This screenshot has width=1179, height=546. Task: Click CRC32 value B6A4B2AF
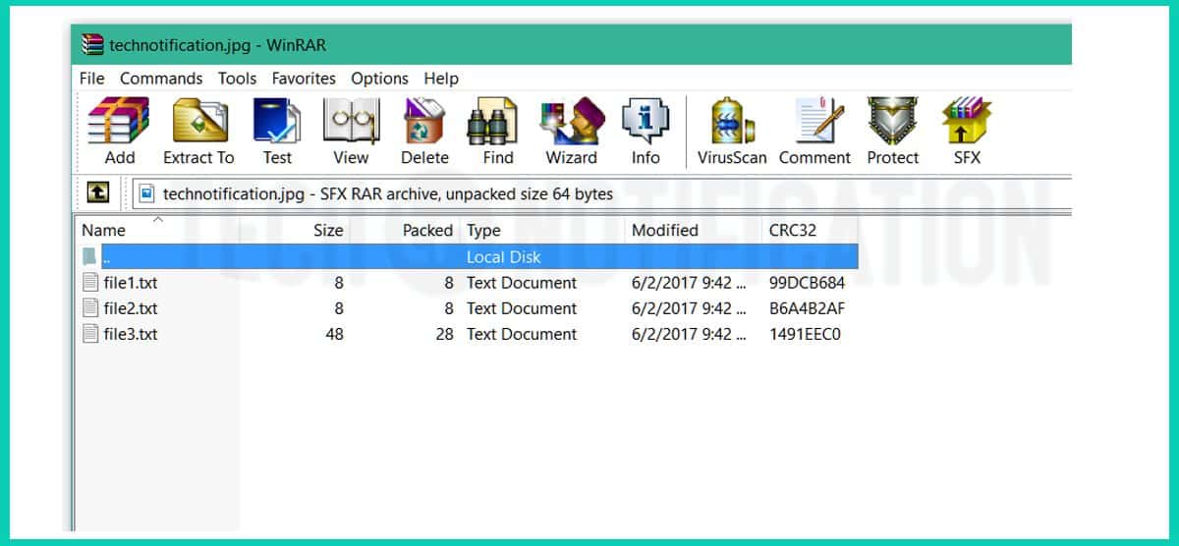point(808,308)
